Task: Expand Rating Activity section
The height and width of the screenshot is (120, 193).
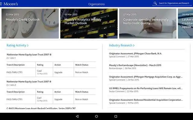Action: [x=17, y=45]
